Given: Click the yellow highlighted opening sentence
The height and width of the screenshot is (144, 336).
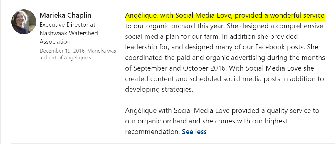Looking at the screenshot, I should tap(225, 16).
